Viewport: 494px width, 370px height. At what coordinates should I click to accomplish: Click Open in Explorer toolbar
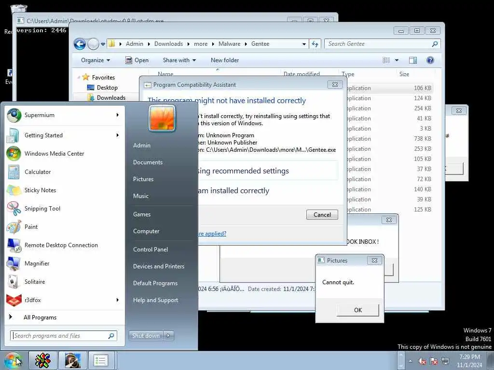point(137,60)
